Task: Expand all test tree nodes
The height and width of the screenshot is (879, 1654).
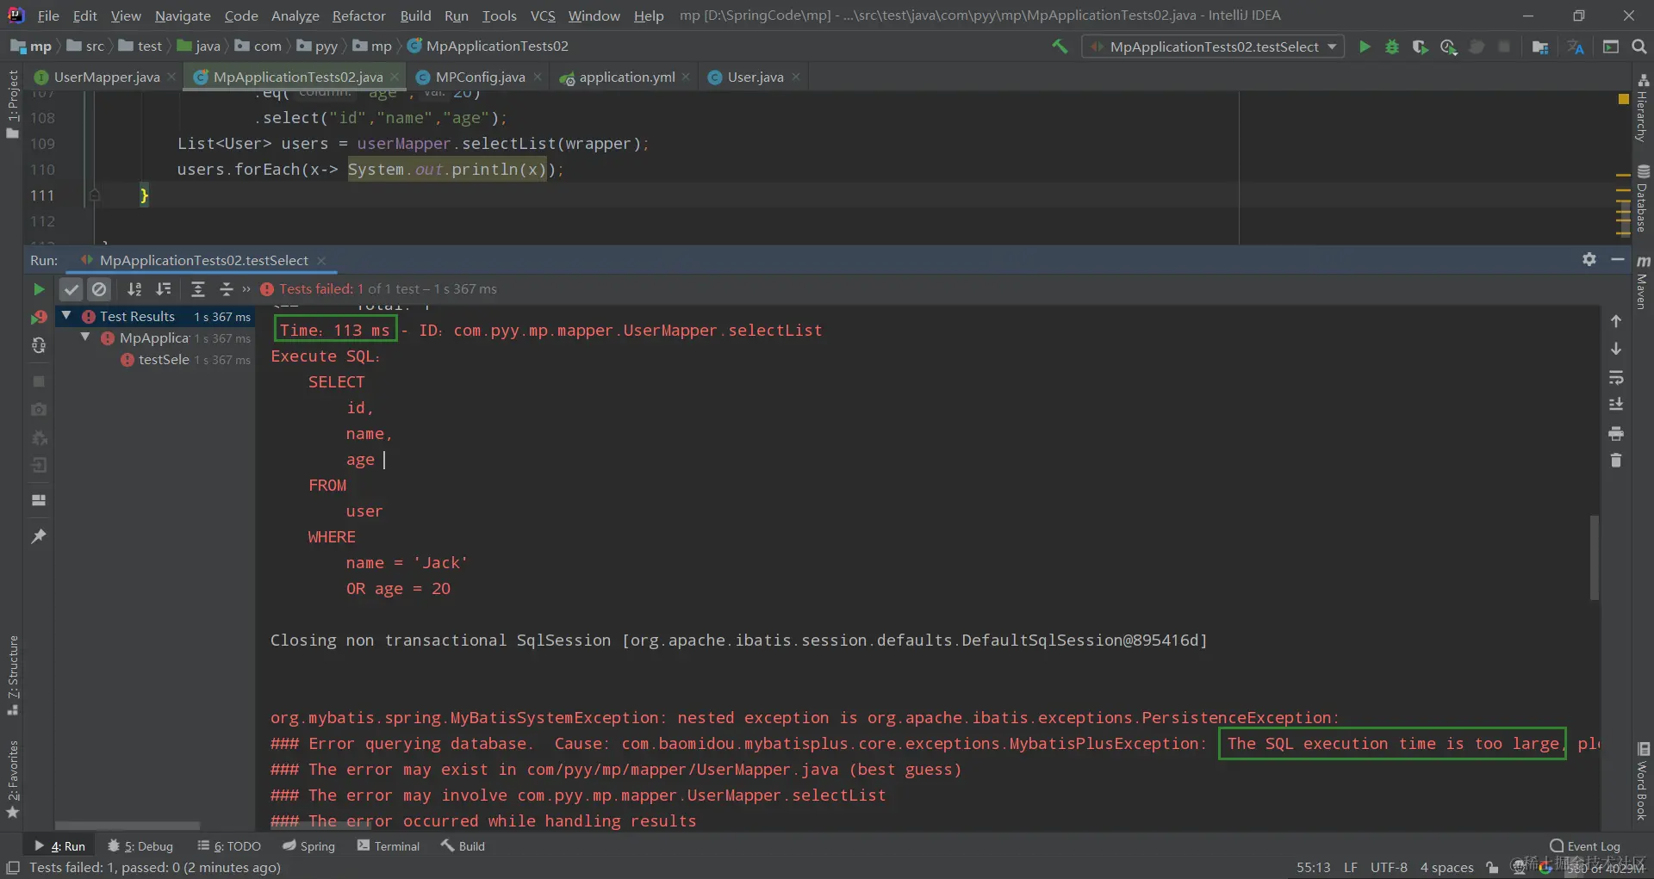Action: pos(197,289)
